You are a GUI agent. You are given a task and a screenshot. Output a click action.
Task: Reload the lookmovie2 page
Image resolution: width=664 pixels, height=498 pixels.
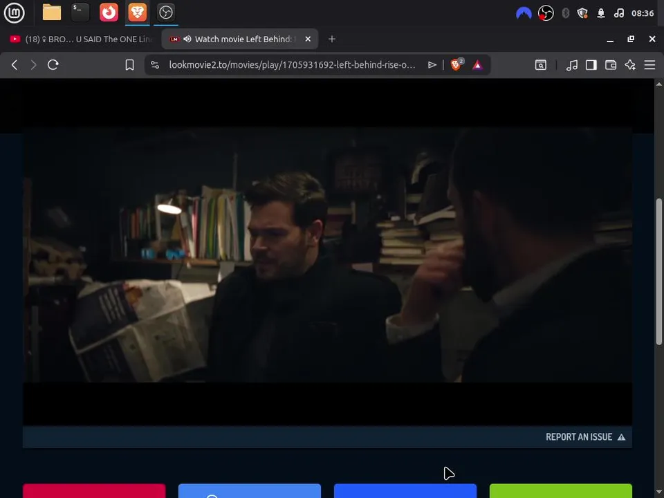[x=53, y=65]
